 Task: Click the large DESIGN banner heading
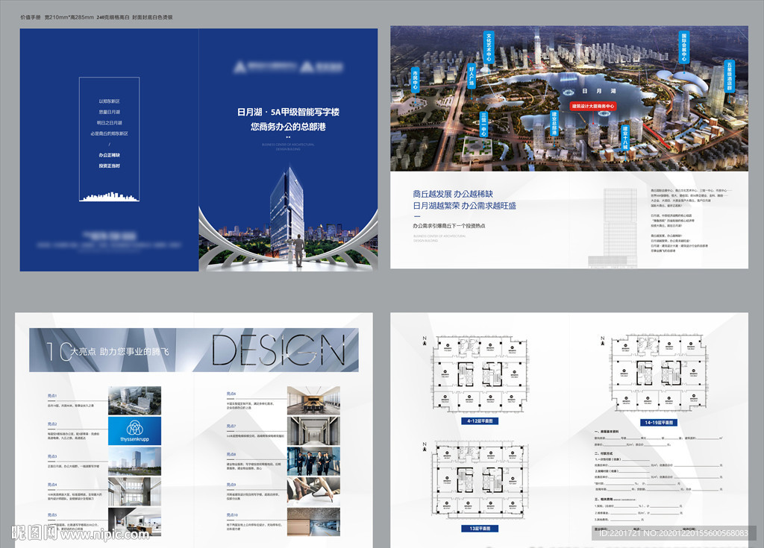[279, 350]
